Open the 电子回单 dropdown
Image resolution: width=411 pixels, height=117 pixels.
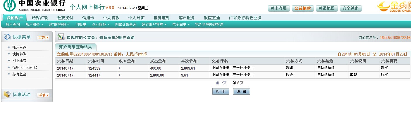(181, 24)
